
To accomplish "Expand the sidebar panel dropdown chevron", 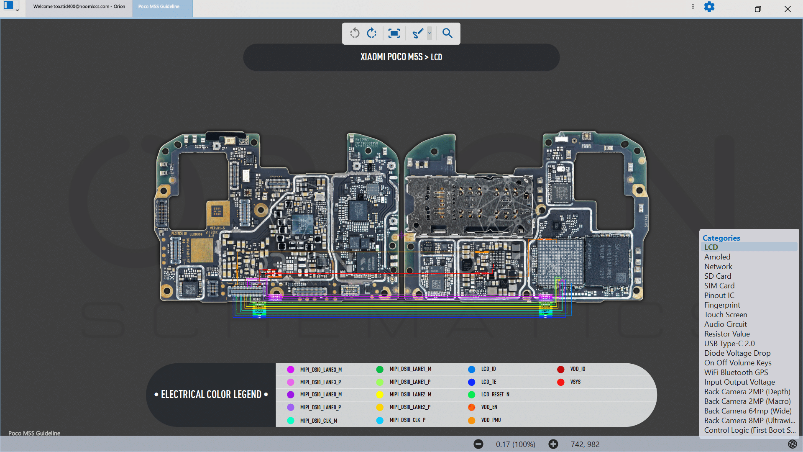I will tap(18, 10).
